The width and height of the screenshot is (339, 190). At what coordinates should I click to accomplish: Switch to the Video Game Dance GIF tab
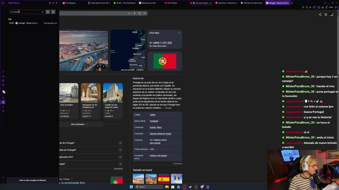point(99,3)
